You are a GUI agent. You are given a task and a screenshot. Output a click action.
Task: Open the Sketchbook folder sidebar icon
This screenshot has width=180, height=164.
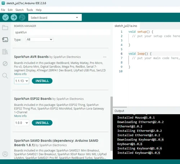(x=5, y=27)
